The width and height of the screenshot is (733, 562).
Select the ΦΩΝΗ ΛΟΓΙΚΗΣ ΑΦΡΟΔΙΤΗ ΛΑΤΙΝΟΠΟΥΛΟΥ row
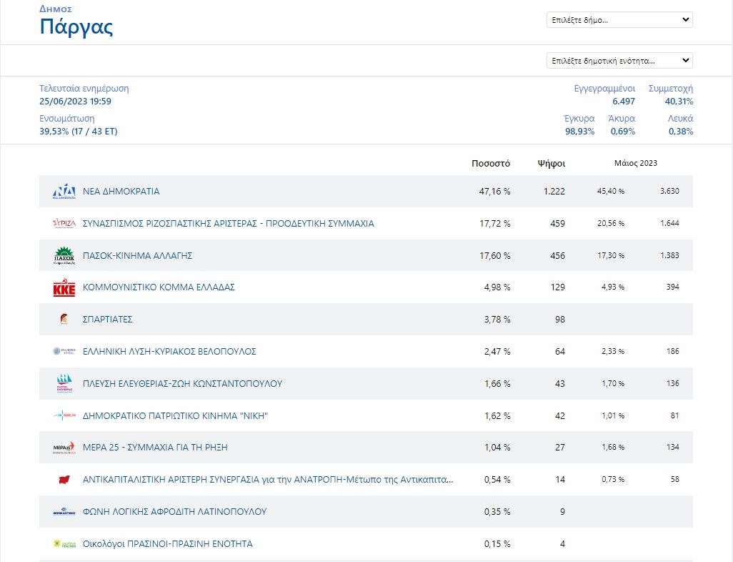366,511
